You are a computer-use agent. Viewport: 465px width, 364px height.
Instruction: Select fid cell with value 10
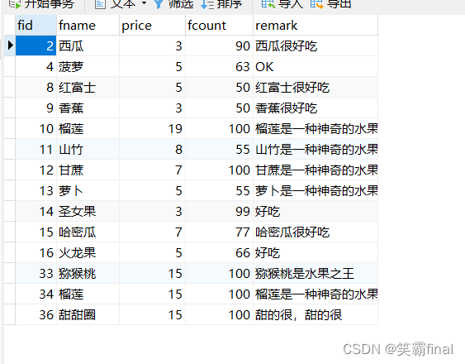click(36, 129)
